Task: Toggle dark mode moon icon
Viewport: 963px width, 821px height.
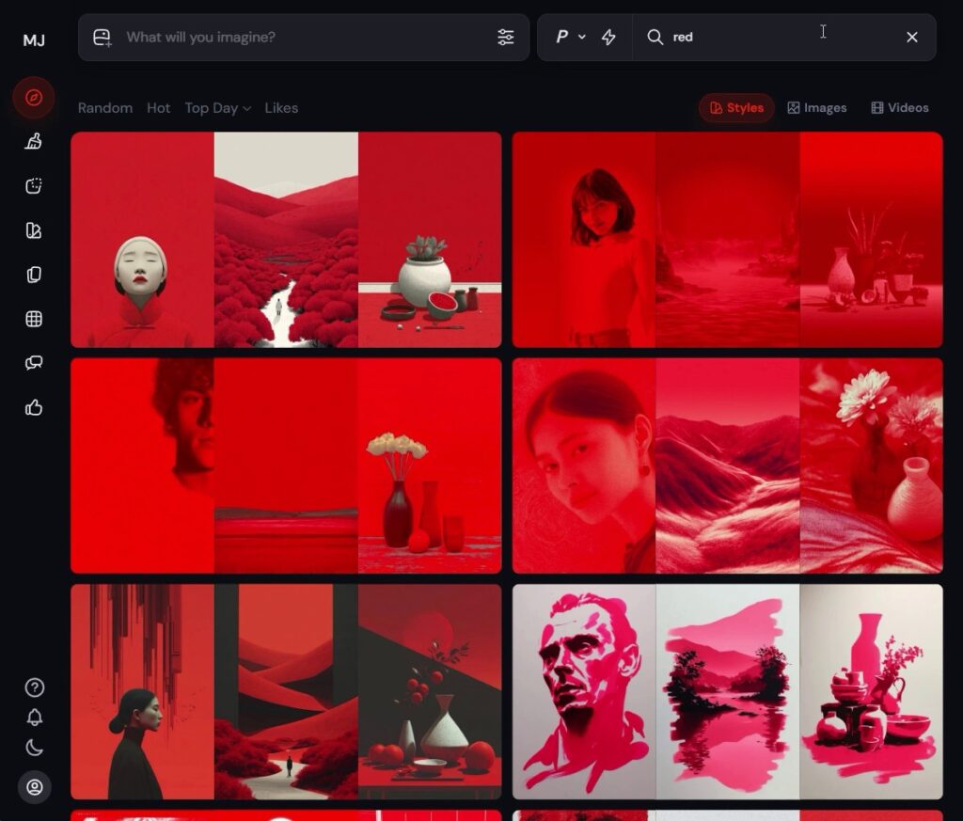Action: click(34, 749)
